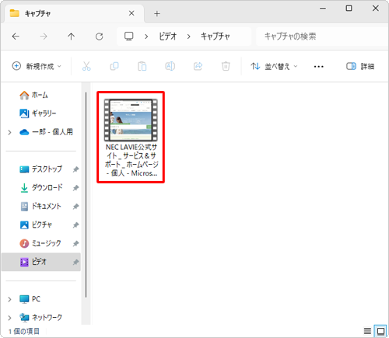The height and width of the screenshot is (338, 389).
Task: Minimize the Explorer window
Action: (323, 9)
